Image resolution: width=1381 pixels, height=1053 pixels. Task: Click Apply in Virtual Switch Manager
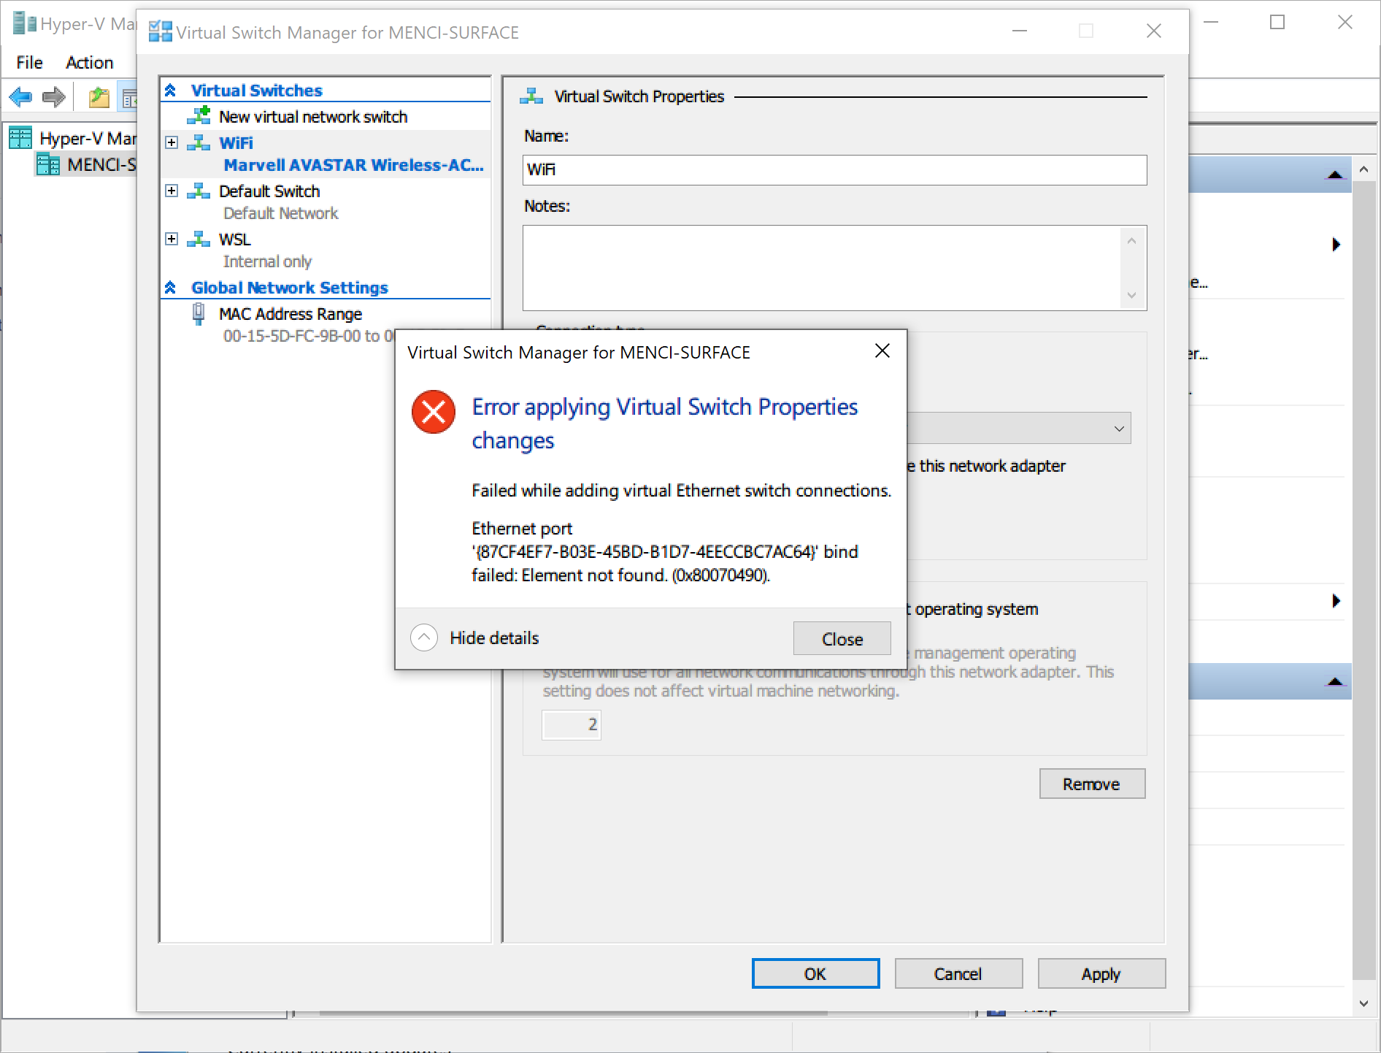1101,973
